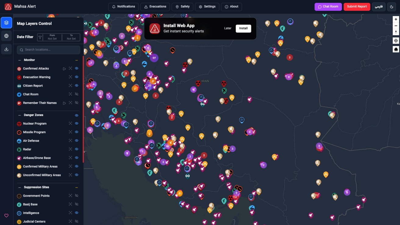Select the globe icon in the left sidebar
This screenshot has height=225, width=400.
6,36
